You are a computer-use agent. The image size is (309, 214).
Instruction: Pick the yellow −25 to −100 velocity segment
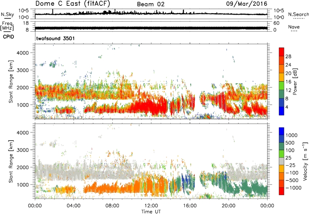(282, 169)
